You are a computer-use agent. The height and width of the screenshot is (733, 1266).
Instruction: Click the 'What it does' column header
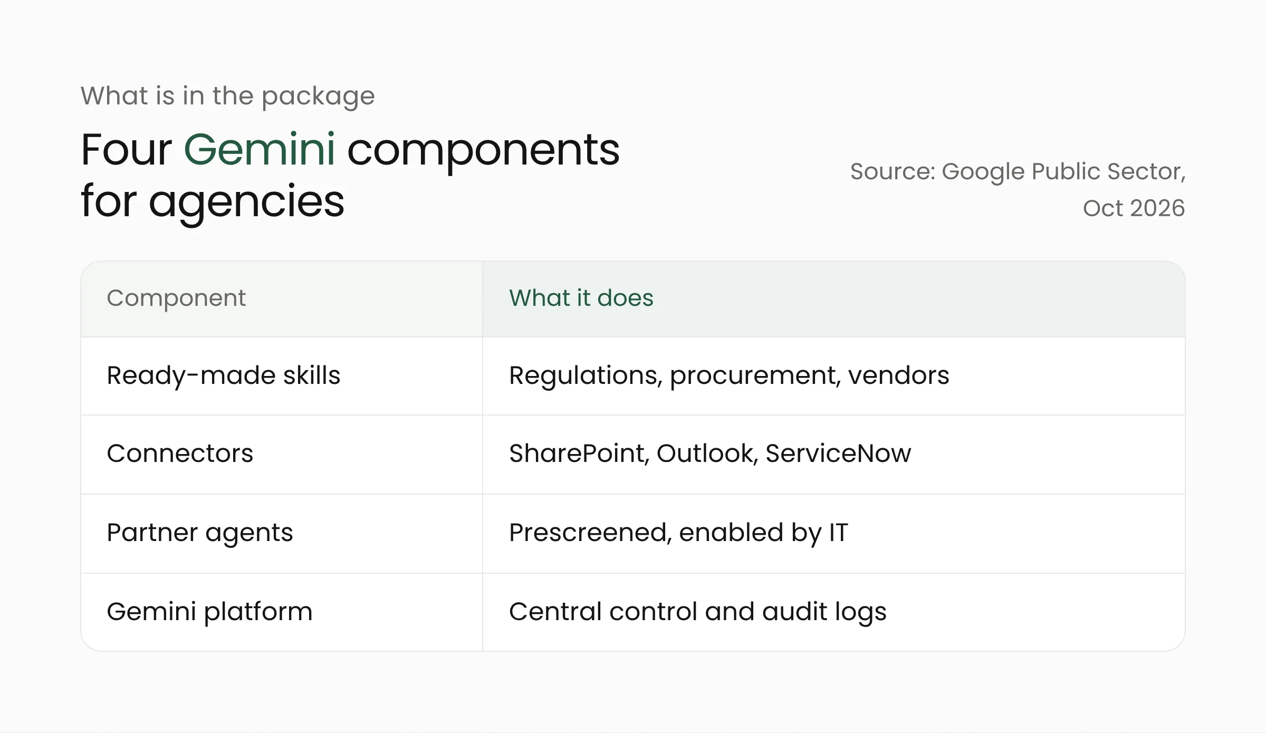pyautogui.click(x=834, y=299)
